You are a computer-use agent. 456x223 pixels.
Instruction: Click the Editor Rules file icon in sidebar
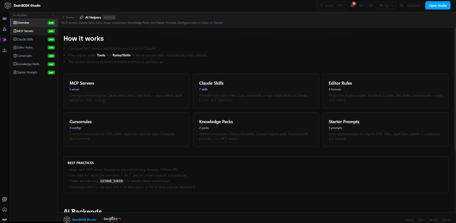click(14, 47)
